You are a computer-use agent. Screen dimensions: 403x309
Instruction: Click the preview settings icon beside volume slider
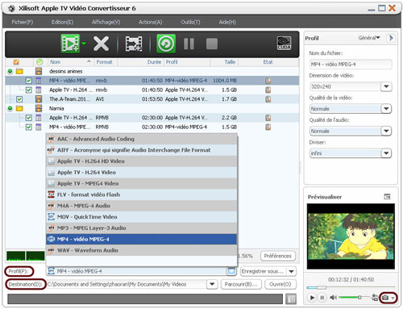375,297
